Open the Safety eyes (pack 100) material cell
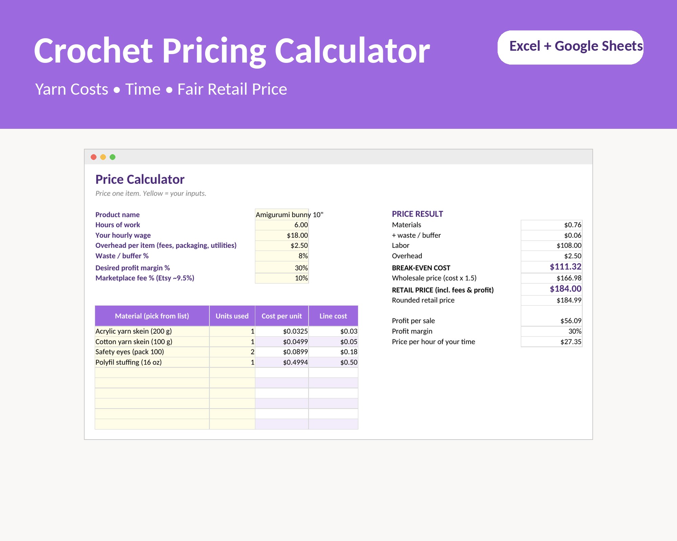677x541 pixels. click(152, 352)
